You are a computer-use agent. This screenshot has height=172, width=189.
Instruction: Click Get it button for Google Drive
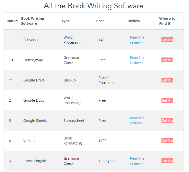coord(167,80)
